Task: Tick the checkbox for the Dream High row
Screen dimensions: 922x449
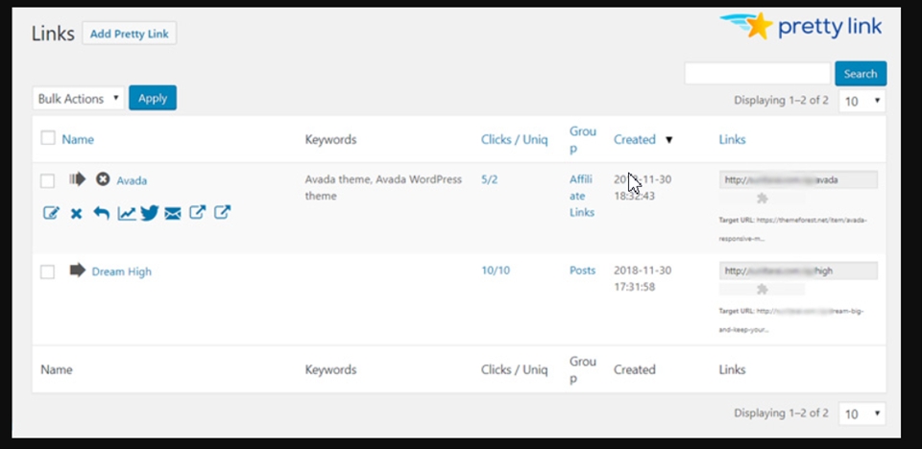Action: pyautogui.click(x=48, y=272)
